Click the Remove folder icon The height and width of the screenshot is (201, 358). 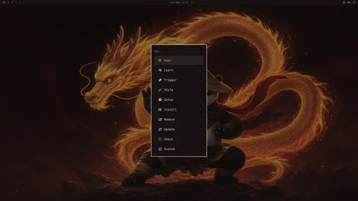click(160, 119)
